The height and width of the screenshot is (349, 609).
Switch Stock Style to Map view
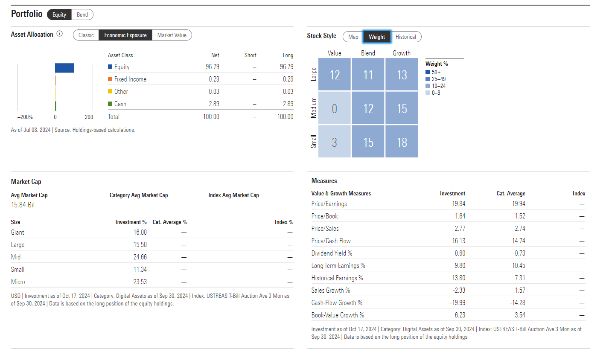pyautogui.click(x=353, y=37)
